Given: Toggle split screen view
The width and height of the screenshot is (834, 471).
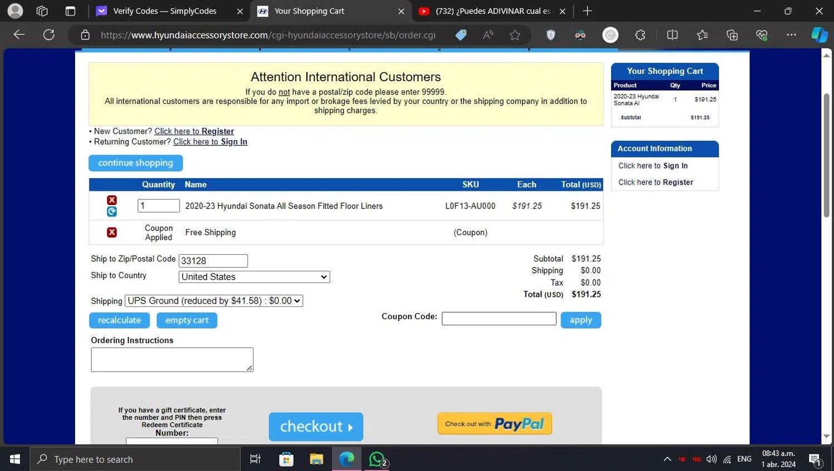Looking at the screenshot, I should [x=672, y=35].
